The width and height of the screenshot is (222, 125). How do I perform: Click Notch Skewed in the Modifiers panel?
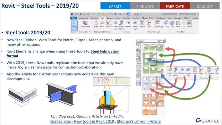pos(121,25)
